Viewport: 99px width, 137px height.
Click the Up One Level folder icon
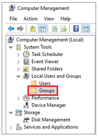coord(33,29)
